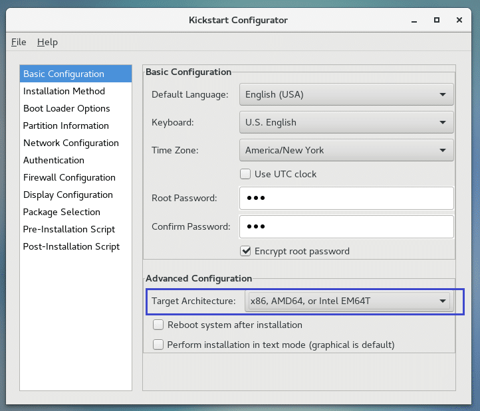The image size is (480, 411).
Task: Open the File menu
Action: click(x=19, y=42)
